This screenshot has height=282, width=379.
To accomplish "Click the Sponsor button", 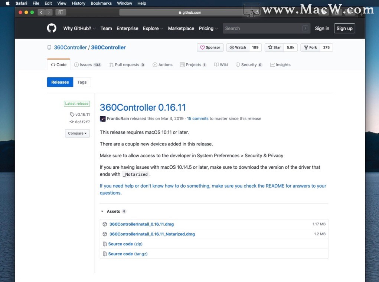I will coord(210,47).
